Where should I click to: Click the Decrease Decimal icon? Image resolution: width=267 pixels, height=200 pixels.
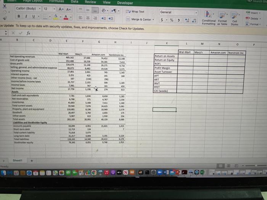point(194,21)
